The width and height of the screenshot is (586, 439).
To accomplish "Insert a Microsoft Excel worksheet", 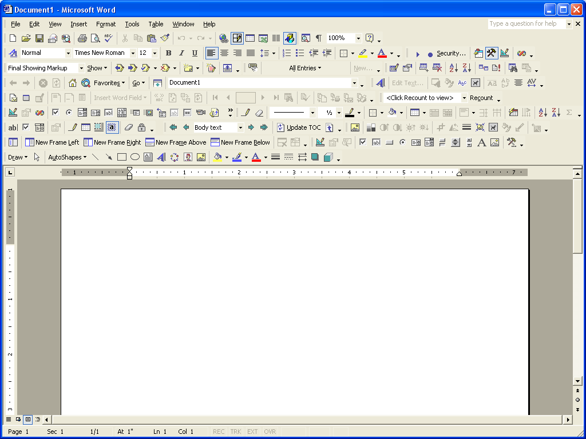I will point(262,38).
